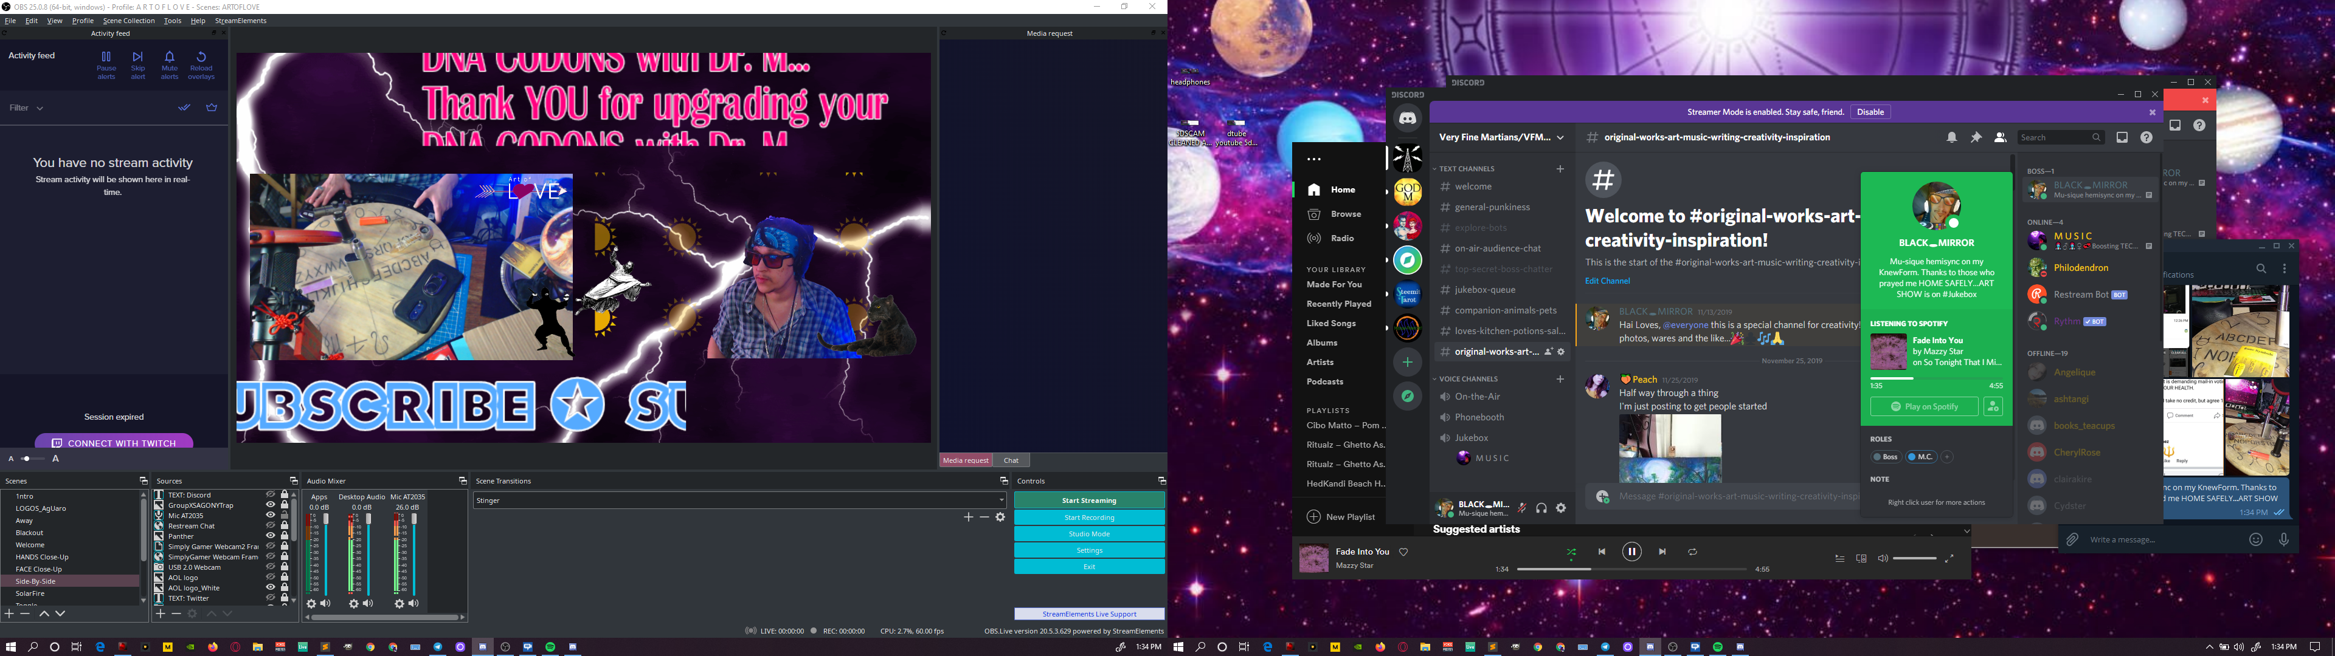Screen dimensions: 2335x656
Task: Open the StreamElements menu
Action: 240,21
